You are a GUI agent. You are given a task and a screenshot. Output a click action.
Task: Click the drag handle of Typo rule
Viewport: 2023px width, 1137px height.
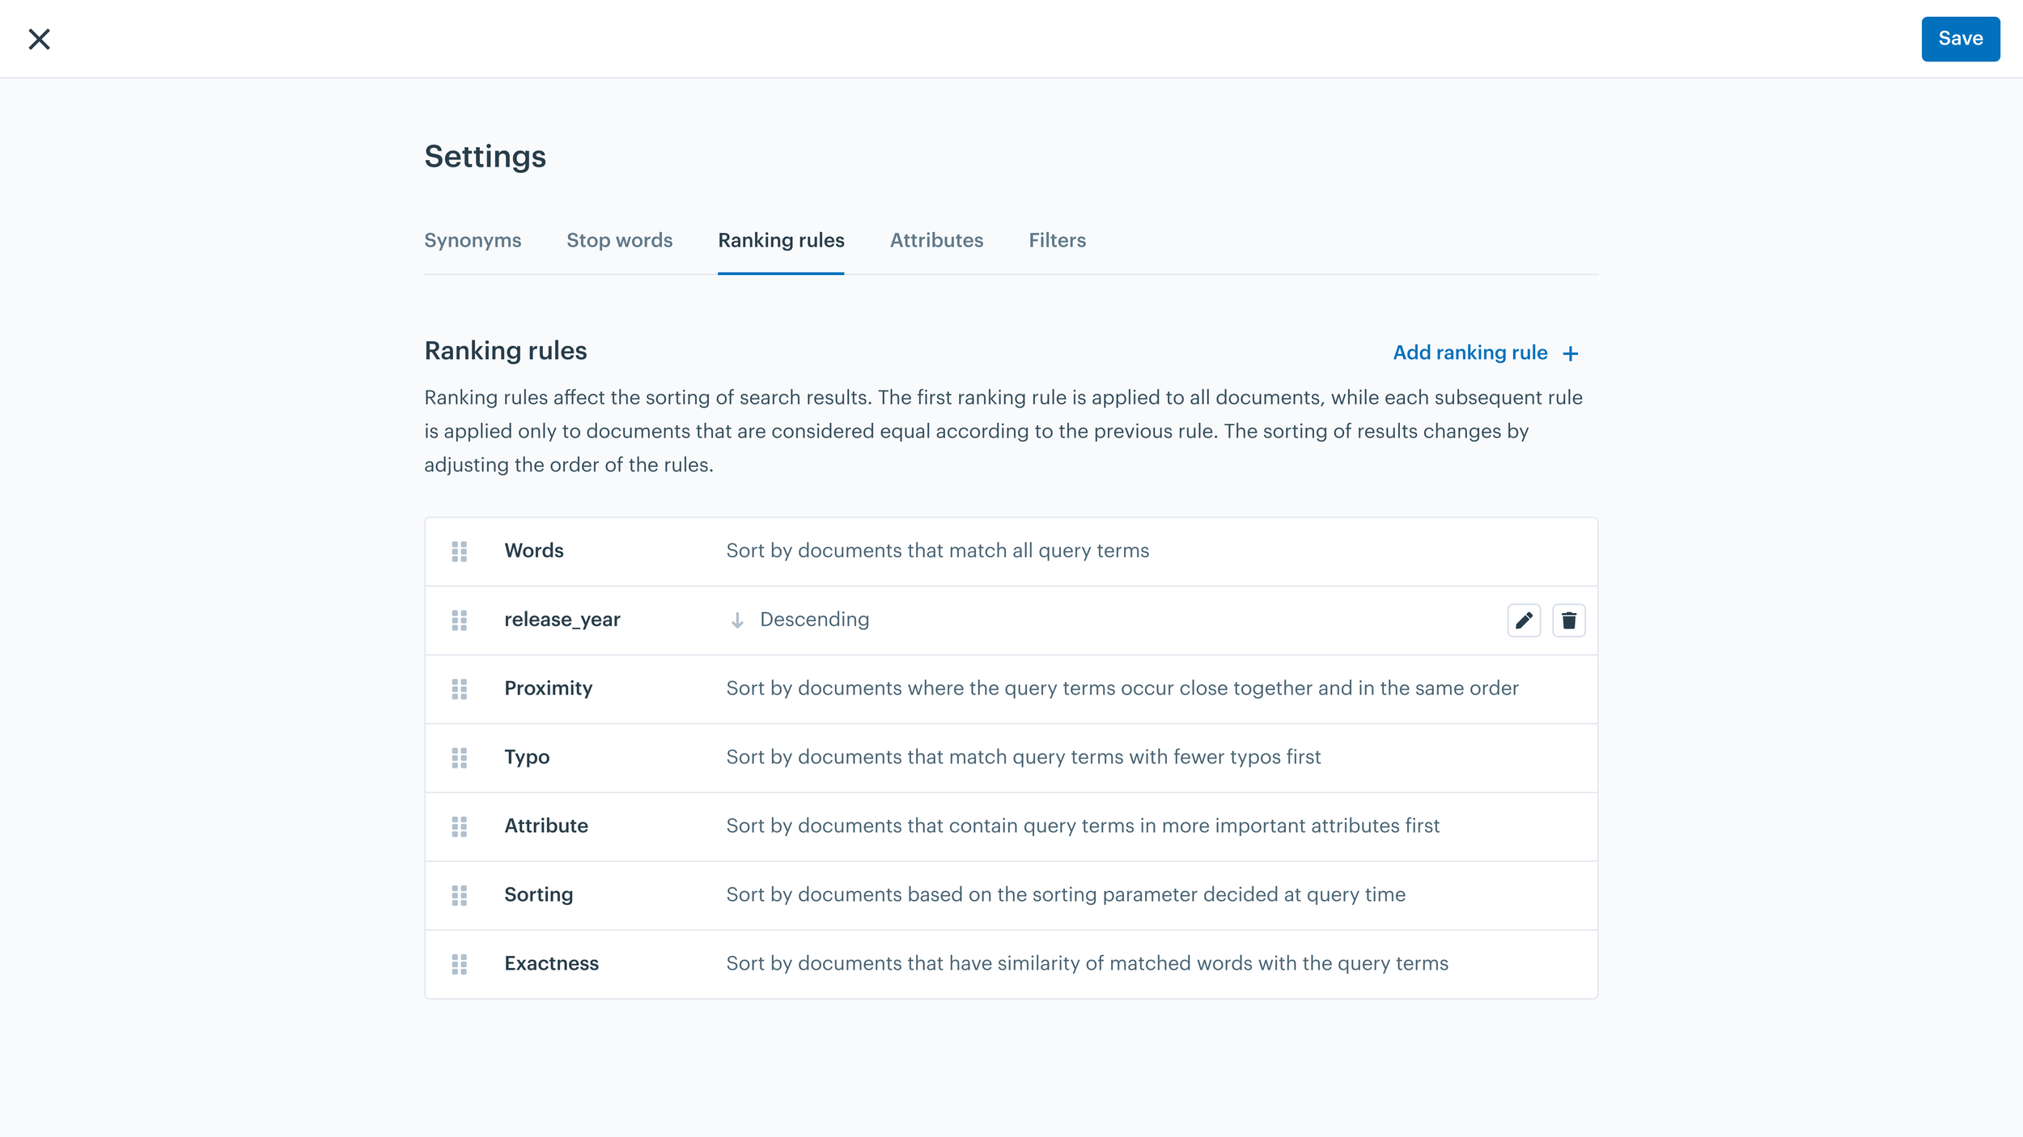[x=459, y=758]
